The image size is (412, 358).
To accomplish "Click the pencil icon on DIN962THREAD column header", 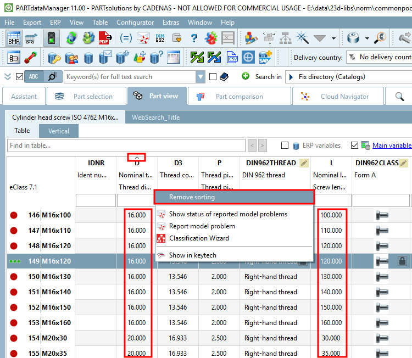I will (304, 163).
